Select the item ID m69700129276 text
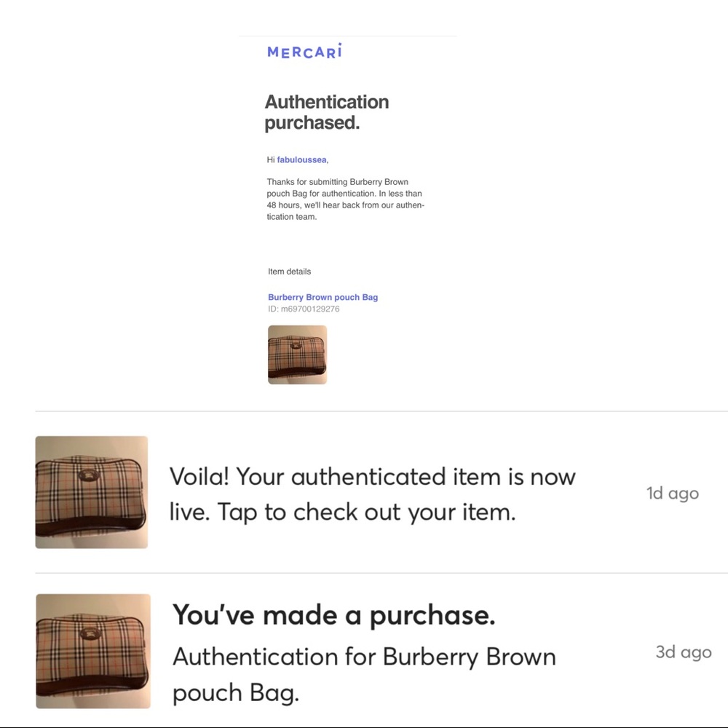The height and width of the screenshot is (728, 728). coord(304,309)
